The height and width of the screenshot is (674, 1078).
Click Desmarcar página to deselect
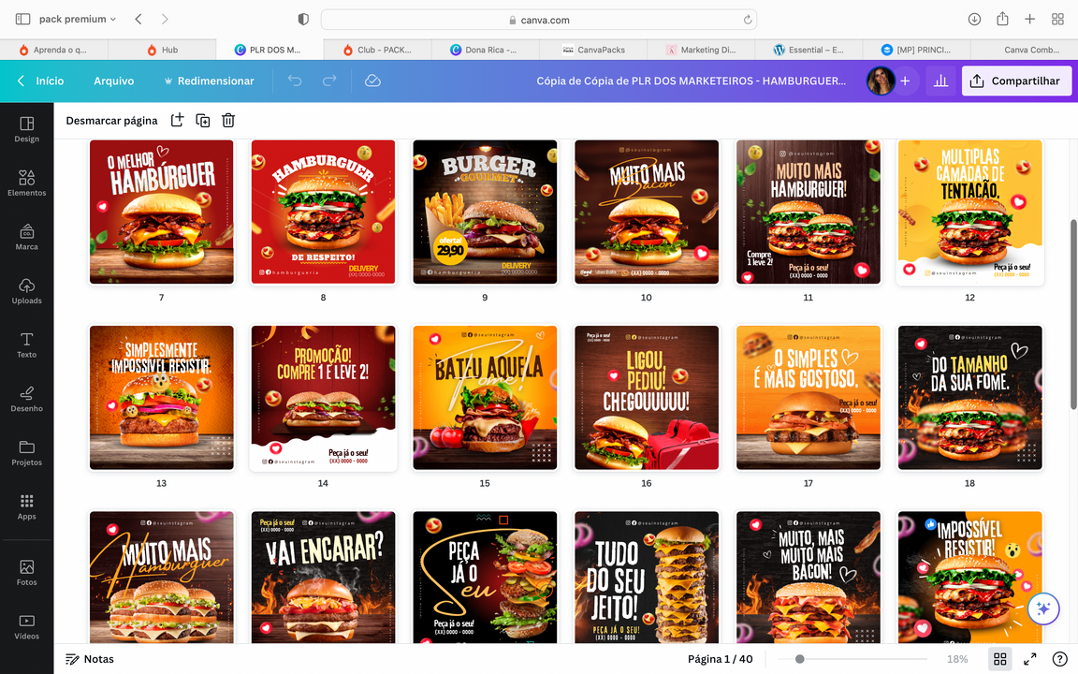tap(111, 120)
